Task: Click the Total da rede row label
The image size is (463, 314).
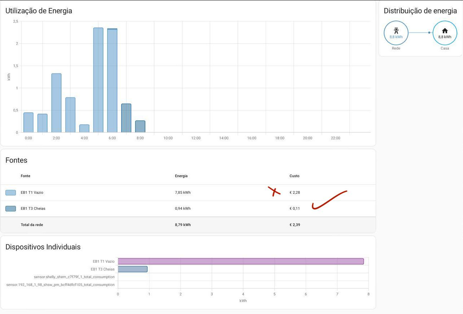Action: coord(32,225)
